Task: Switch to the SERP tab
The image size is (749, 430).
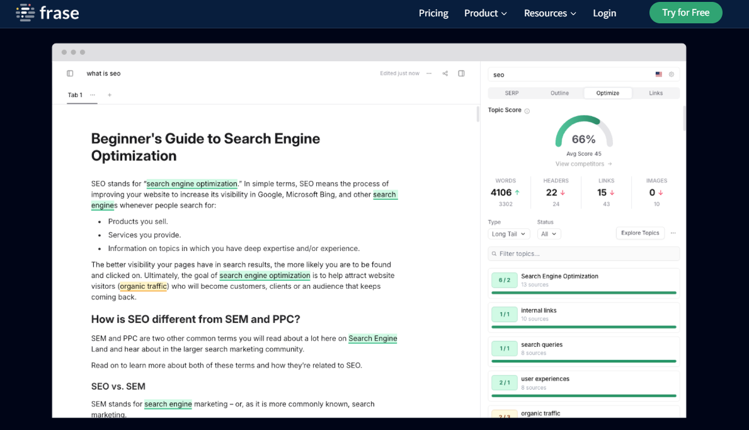Action: (512, 93)
